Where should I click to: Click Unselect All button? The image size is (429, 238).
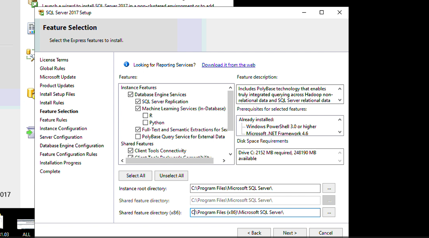172,176
